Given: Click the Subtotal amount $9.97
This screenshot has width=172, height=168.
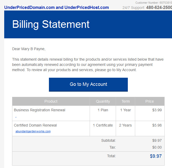Looking at the screenshot, I should point(157,140).
